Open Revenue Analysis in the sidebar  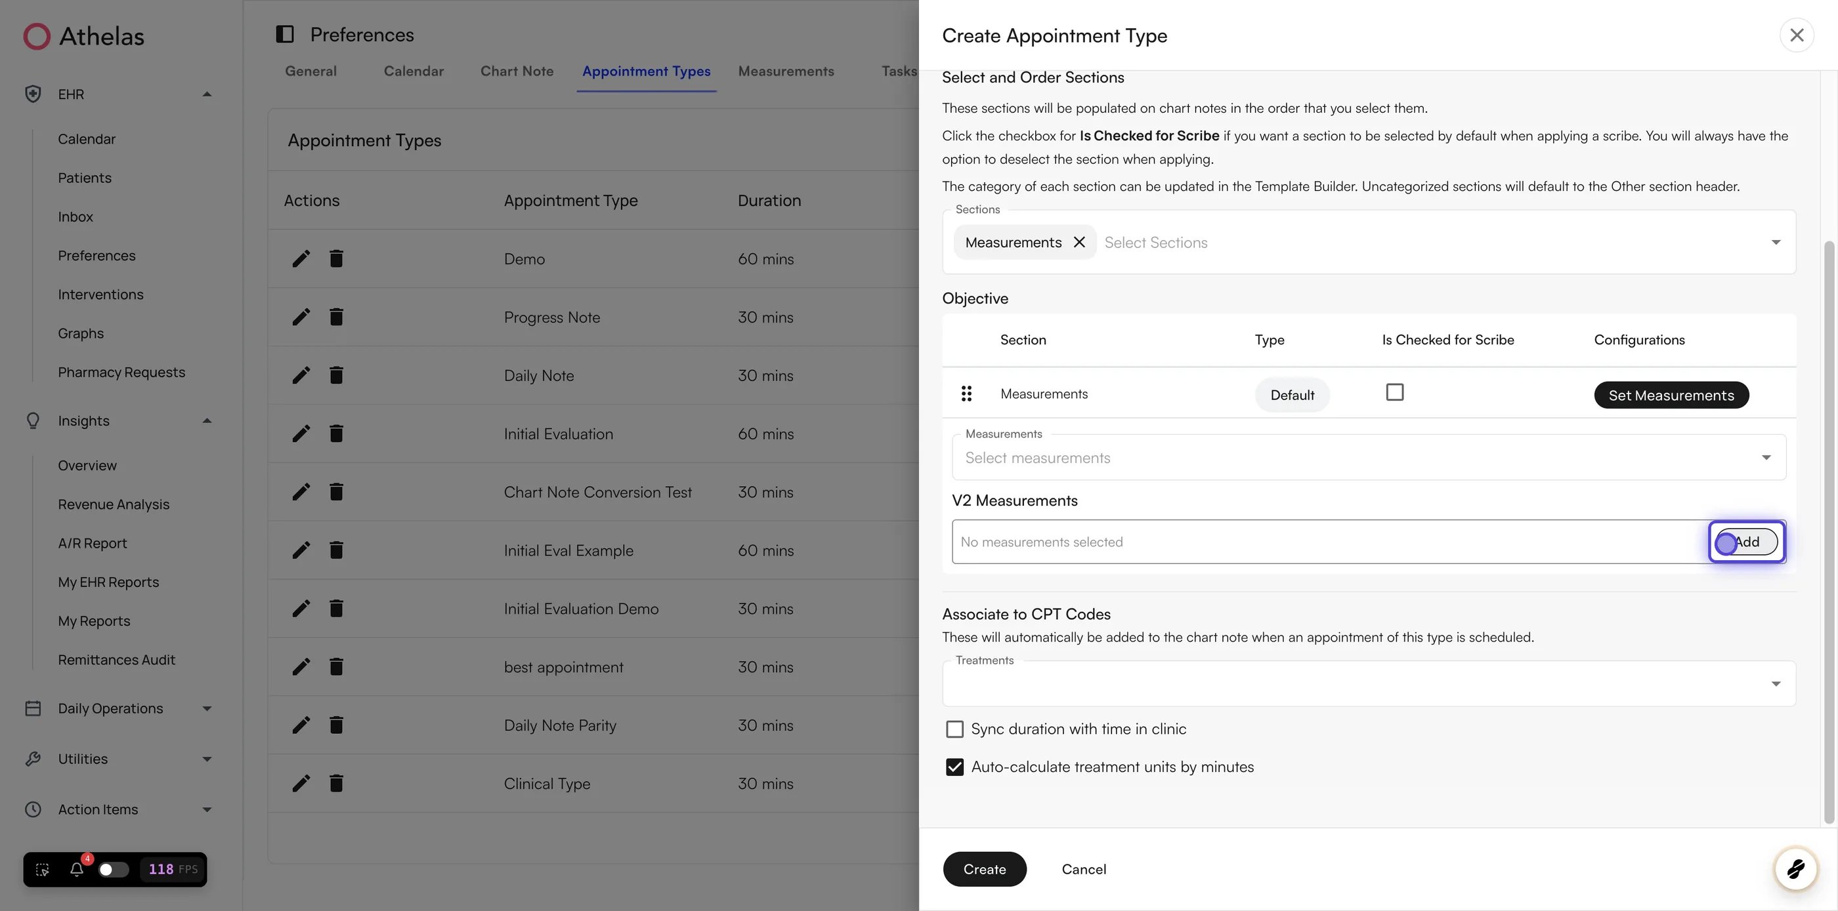pyautogui.click(x=114, y=504)
